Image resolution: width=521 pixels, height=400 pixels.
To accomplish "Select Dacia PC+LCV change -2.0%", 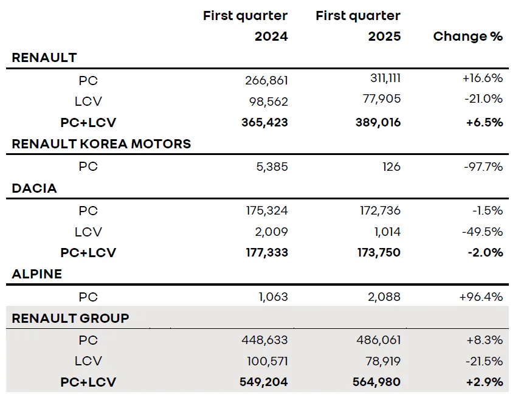I will (x=486, y=252).
